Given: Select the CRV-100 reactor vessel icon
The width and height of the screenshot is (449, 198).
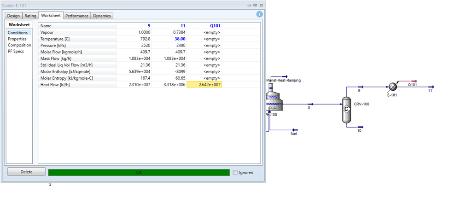Looking at the screenshot, I should click(346, 110).
